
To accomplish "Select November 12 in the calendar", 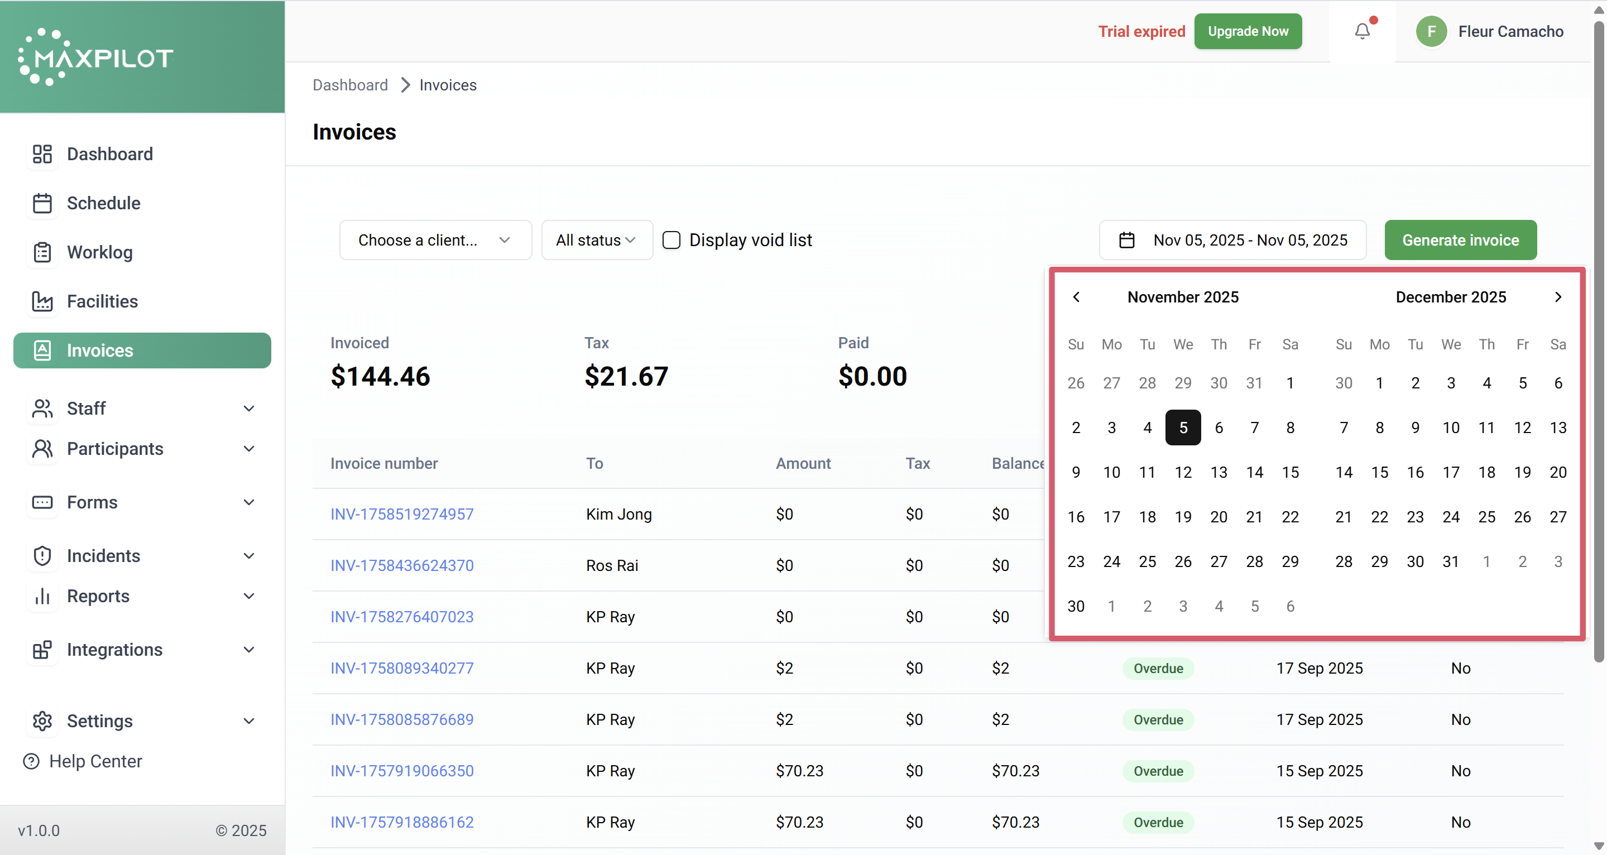I will point(1183,472).
